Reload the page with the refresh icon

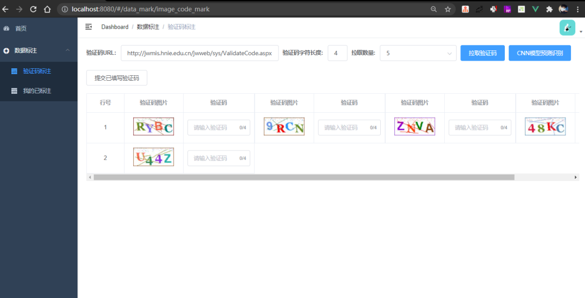[x=33, y=9]
